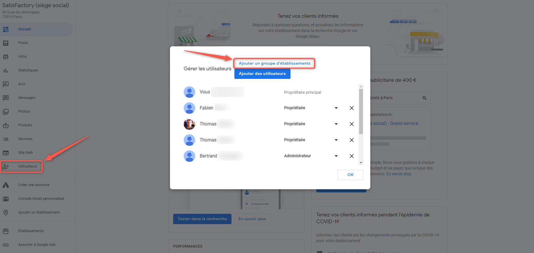Click the Produits basket icon

[x=6, y=125]
